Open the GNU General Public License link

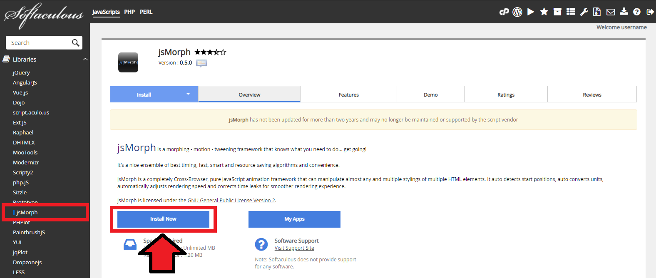[231, 201]
